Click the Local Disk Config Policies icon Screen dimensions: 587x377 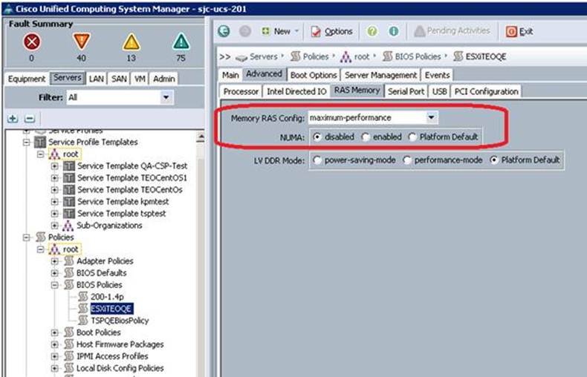click(x=68, y=368)
